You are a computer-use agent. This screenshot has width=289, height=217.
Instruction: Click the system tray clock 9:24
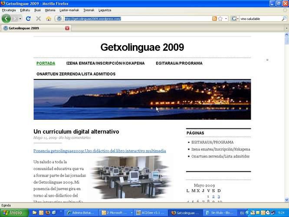pyautogui.click(x=281, y=213)
